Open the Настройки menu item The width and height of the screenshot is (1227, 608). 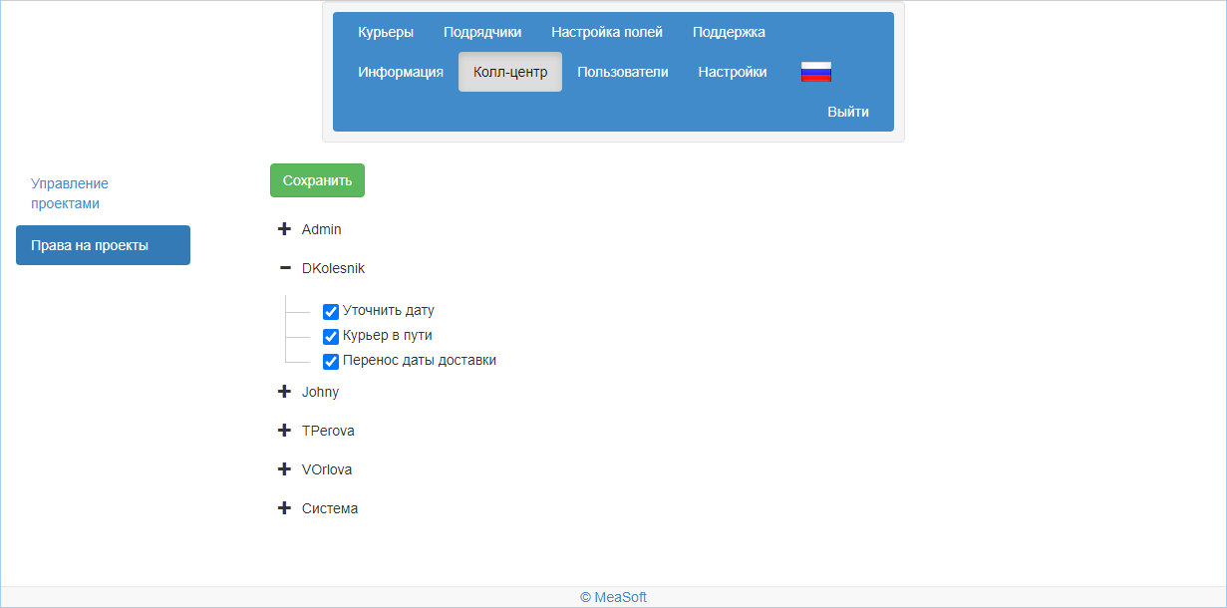[x=733, y=72]
